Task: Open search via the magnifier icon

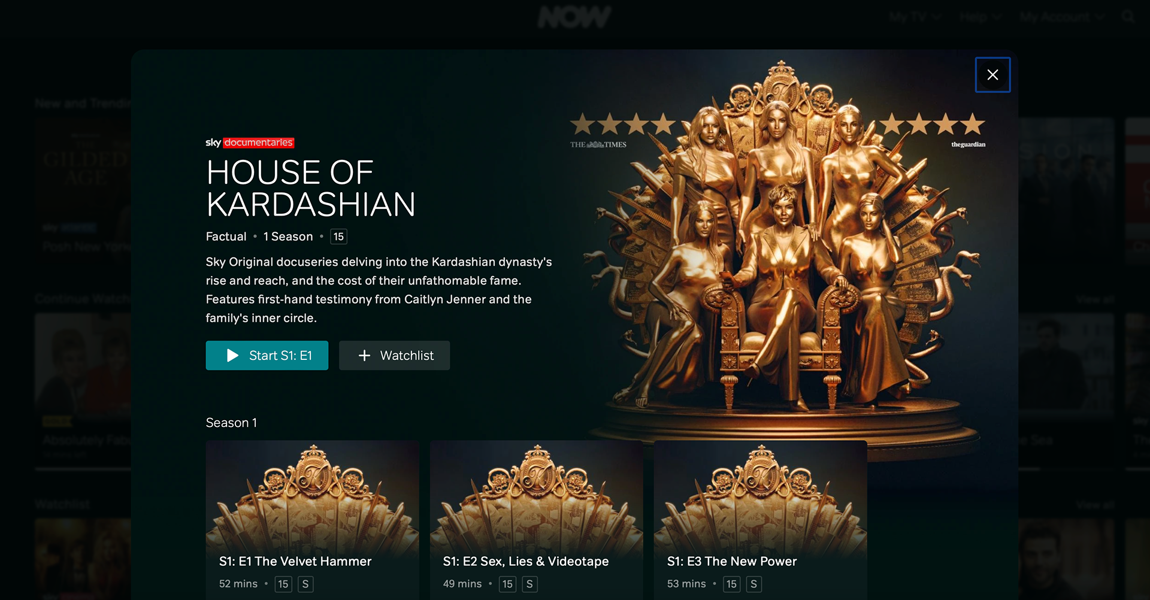Action: tap(1128, 17)
